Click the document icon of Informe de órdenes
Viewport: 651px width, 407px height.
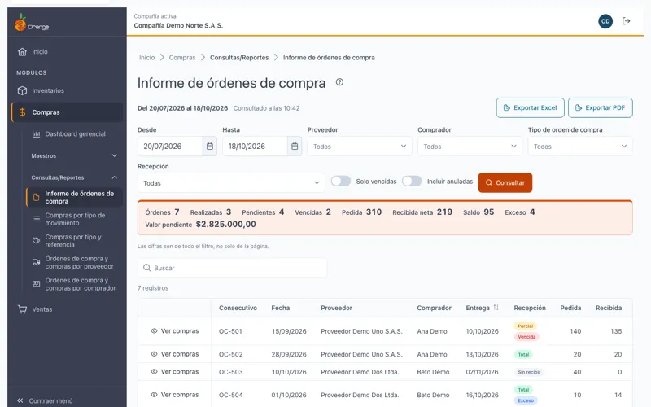point(36,198)
